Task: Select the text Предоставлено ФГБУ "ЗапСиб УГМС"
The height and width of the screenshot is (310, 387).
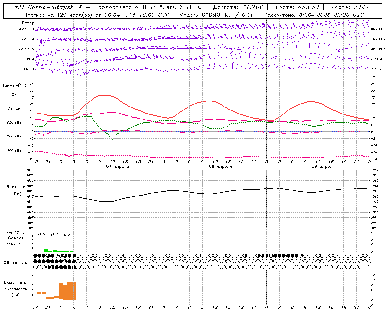Action: click(x=149, y=7)
